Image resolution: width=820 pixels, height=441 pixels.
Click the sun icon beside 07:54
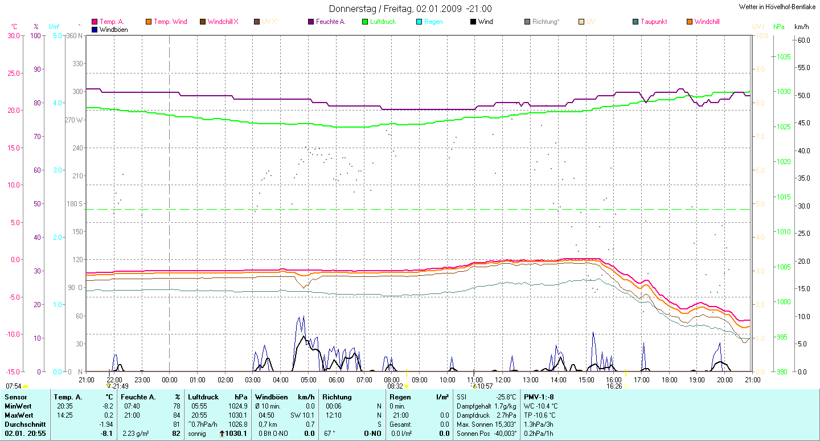(26, 387)
